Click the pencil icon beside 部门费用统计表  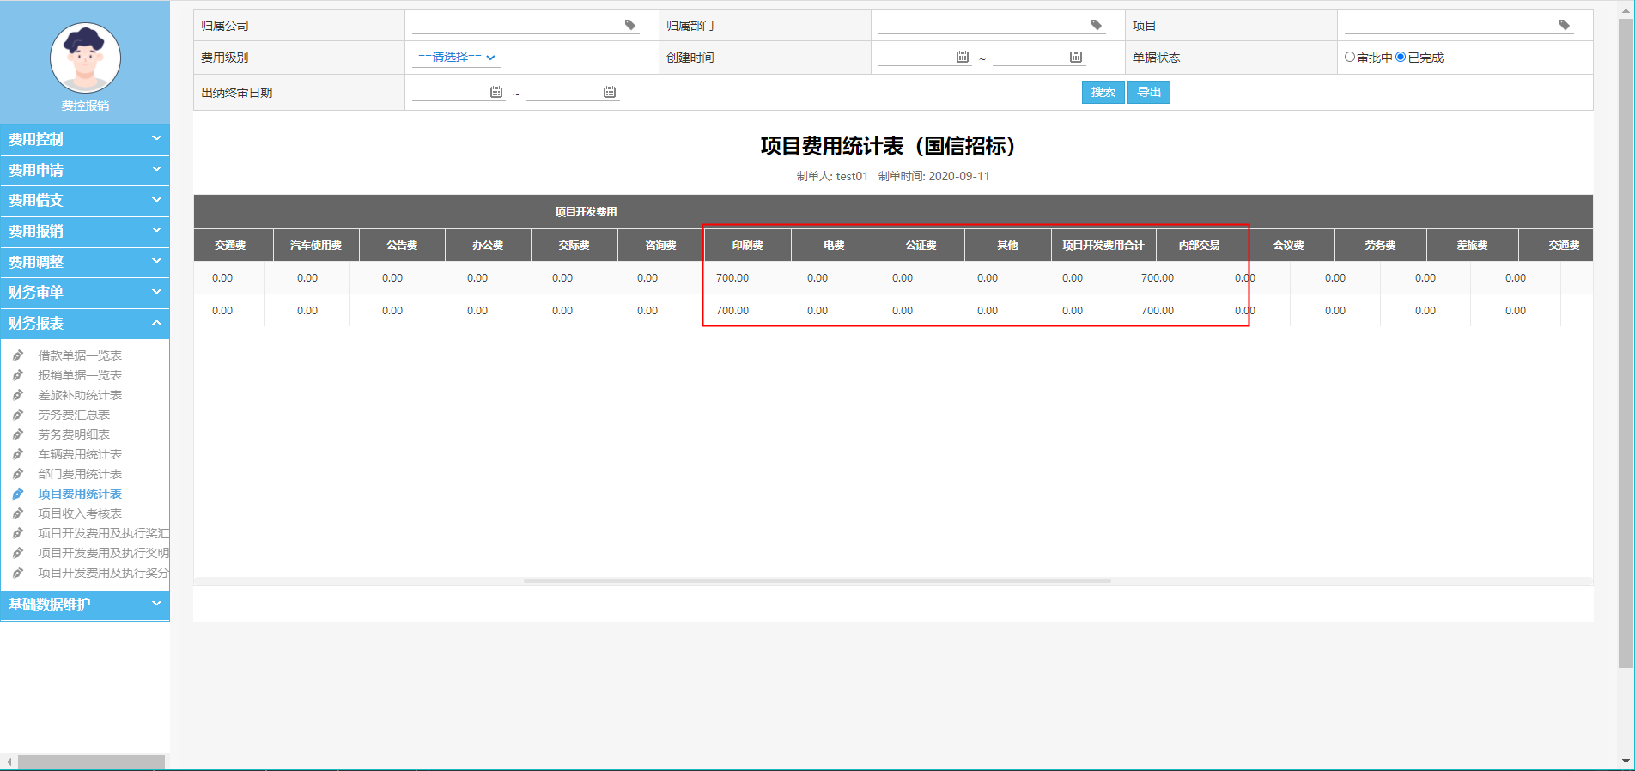[18, 473]
